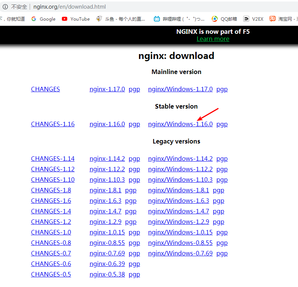
Task: Open pgp signature for nginx-1.17.0 source
Action: (x=134, y=89)
